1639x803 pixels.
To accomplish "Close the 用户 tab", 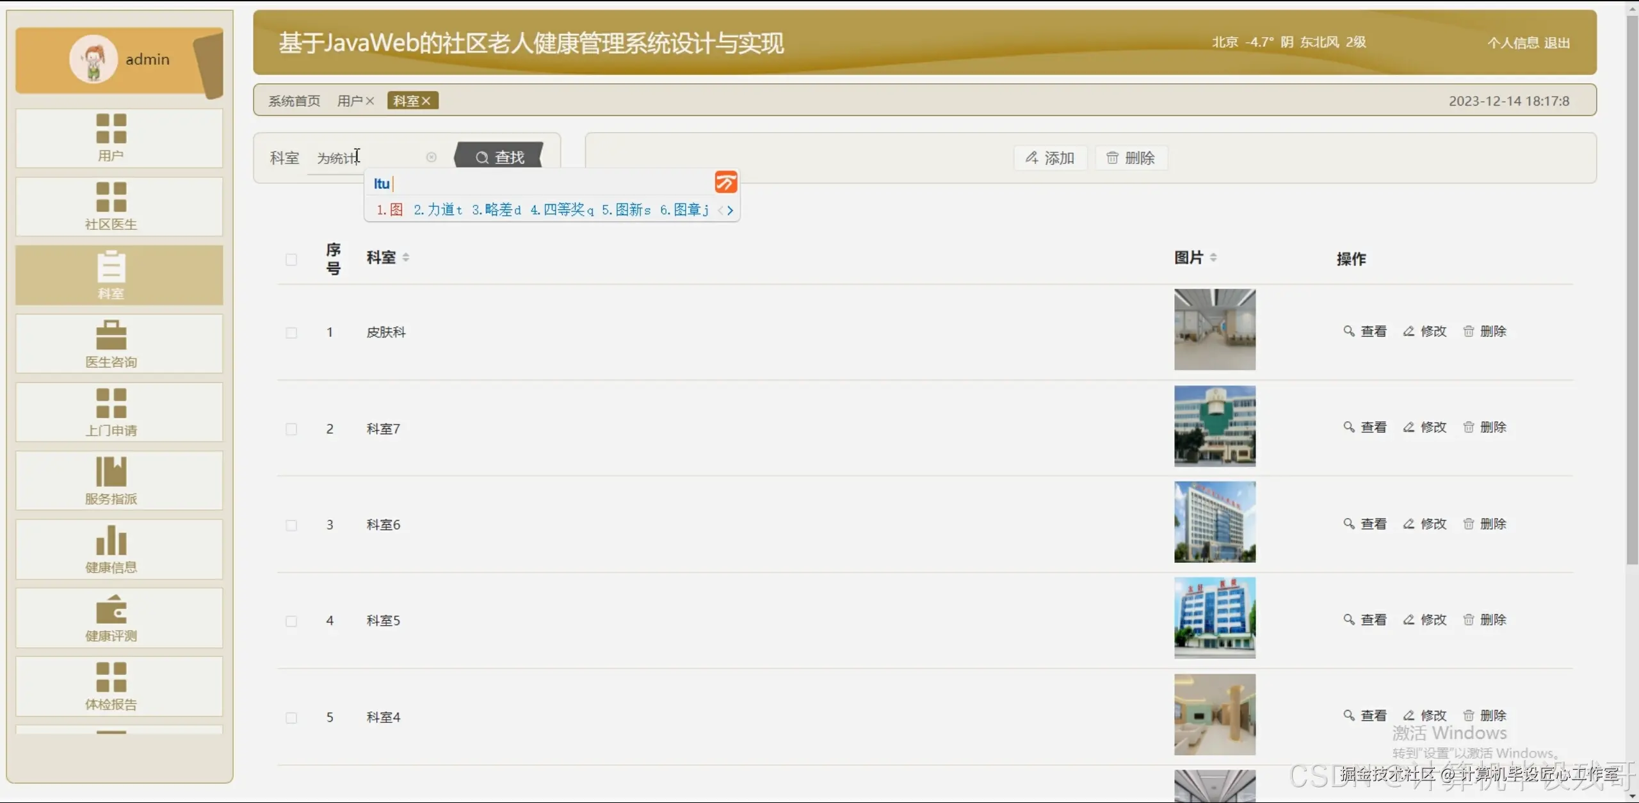I will click(x=370, y=101).
